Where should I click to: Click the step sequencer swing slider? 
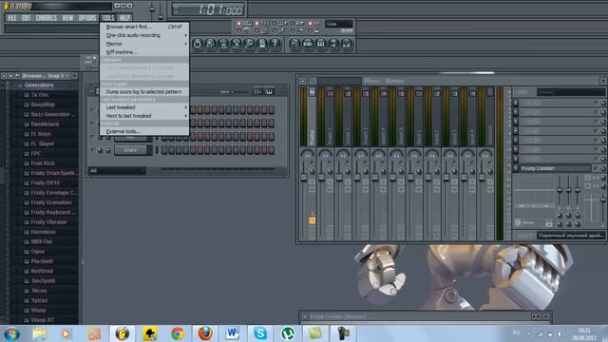click(233, 92)
